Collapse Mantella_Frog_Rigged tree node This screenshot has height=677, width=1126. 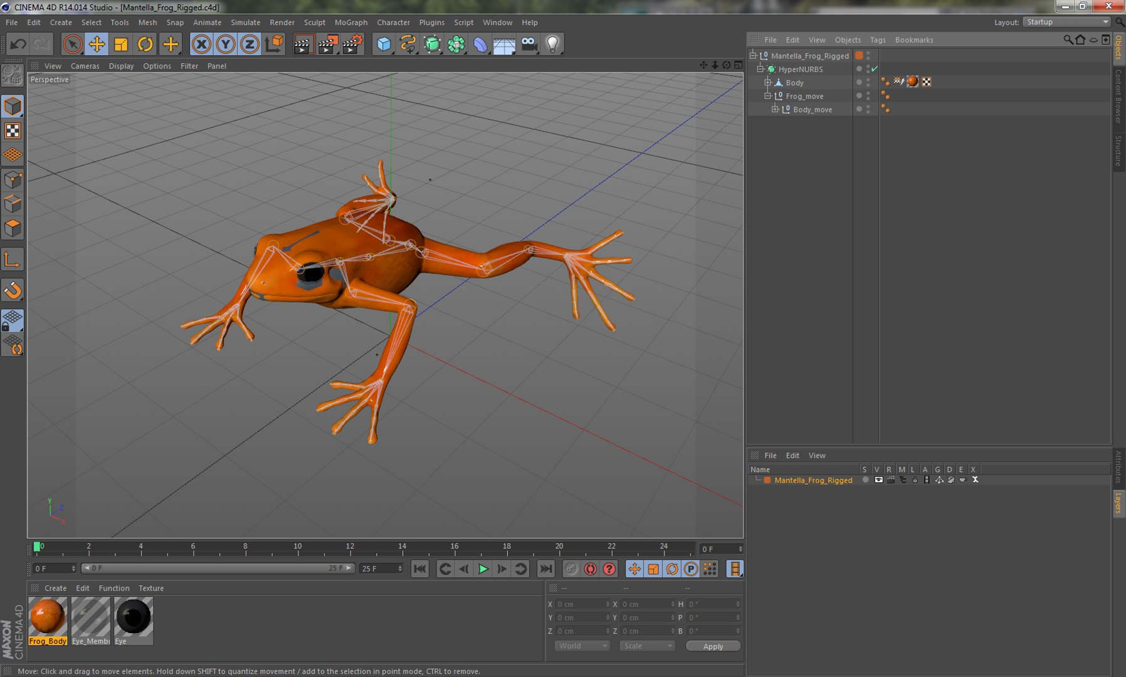[753, 55]
